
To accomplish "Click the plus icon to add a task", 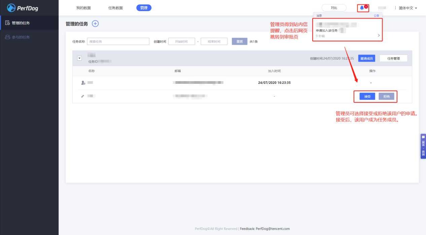I will pos(95,24).
